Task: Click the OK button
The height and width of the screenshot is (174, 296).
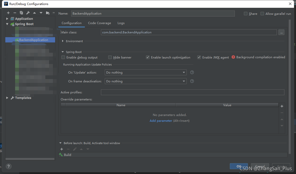Action: [239, 166]
